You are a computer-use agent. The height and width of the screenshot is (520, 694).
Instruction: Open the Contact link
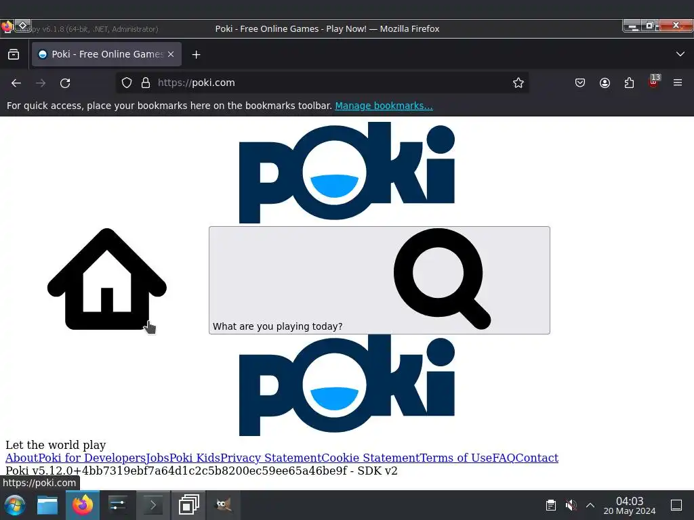pos(537,458)
